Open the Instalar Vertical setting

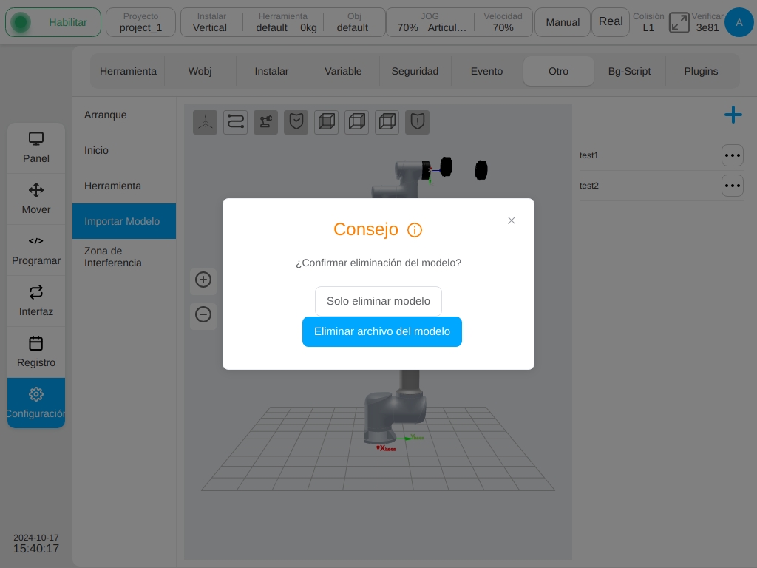(210, 22)
